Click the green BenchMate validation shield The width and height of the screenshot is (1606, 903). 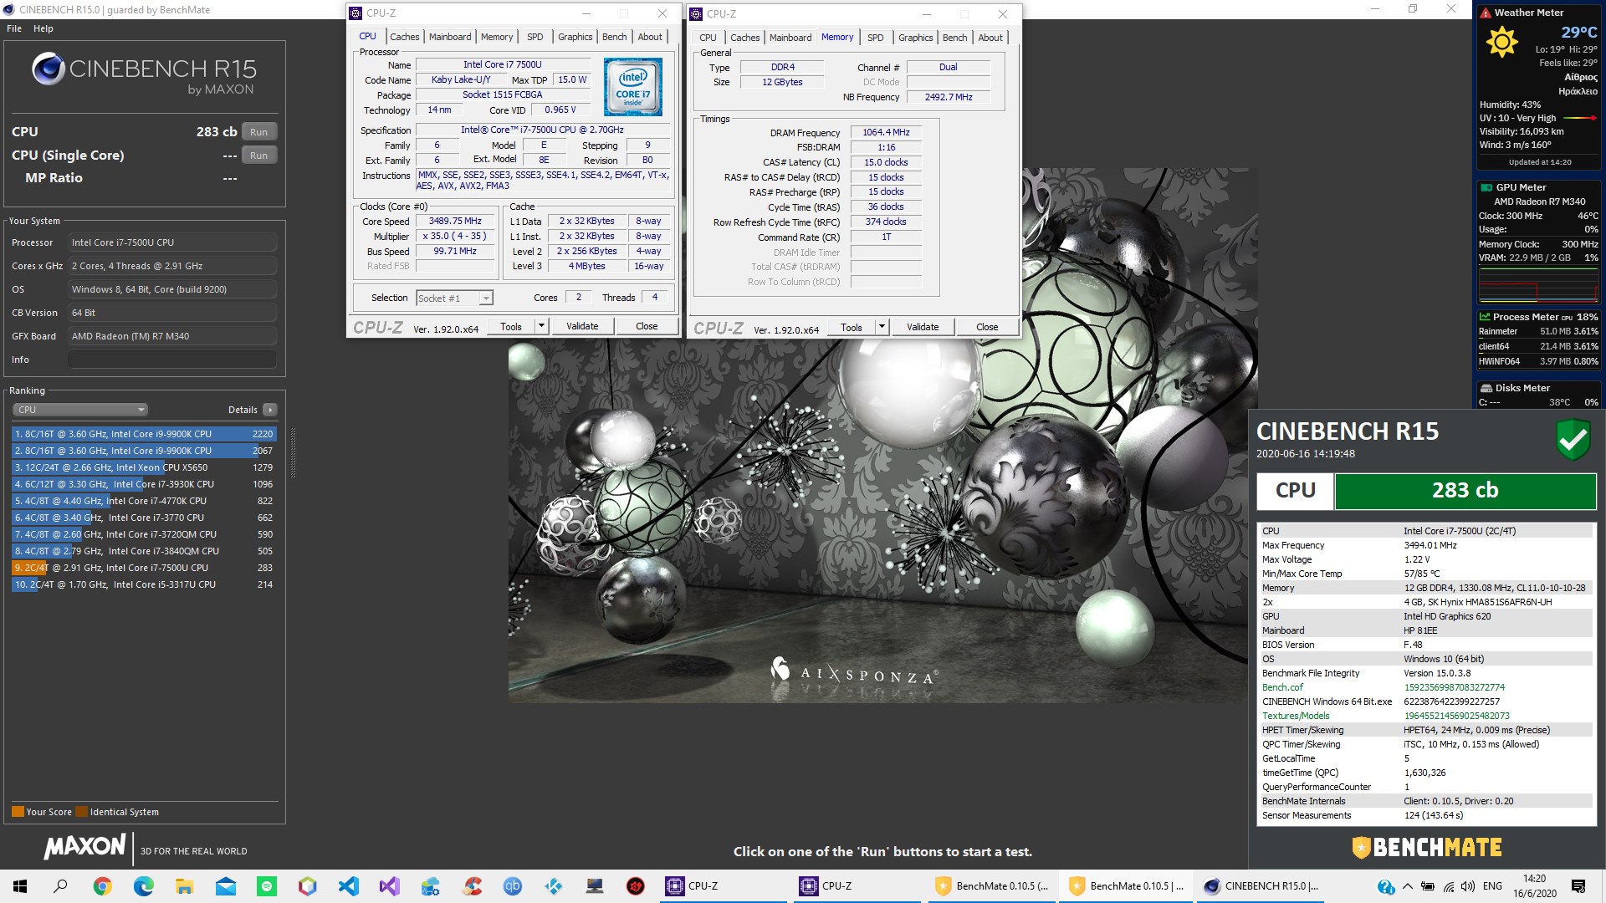(1573, 440)
